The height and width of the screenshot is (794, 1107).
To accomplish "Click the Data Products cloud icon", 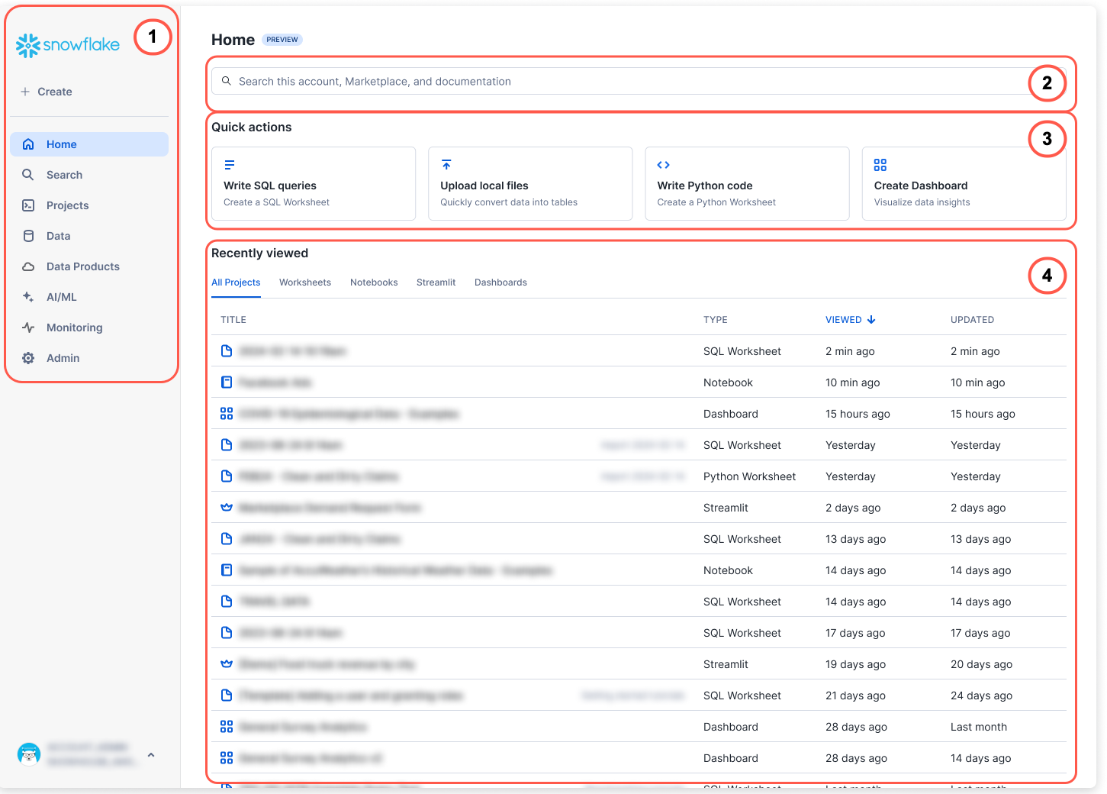I will [x=28, y=266].
